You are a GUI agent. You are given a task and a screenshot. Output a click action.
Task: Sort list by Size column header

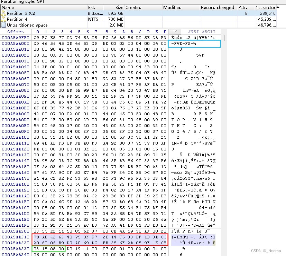114,8
